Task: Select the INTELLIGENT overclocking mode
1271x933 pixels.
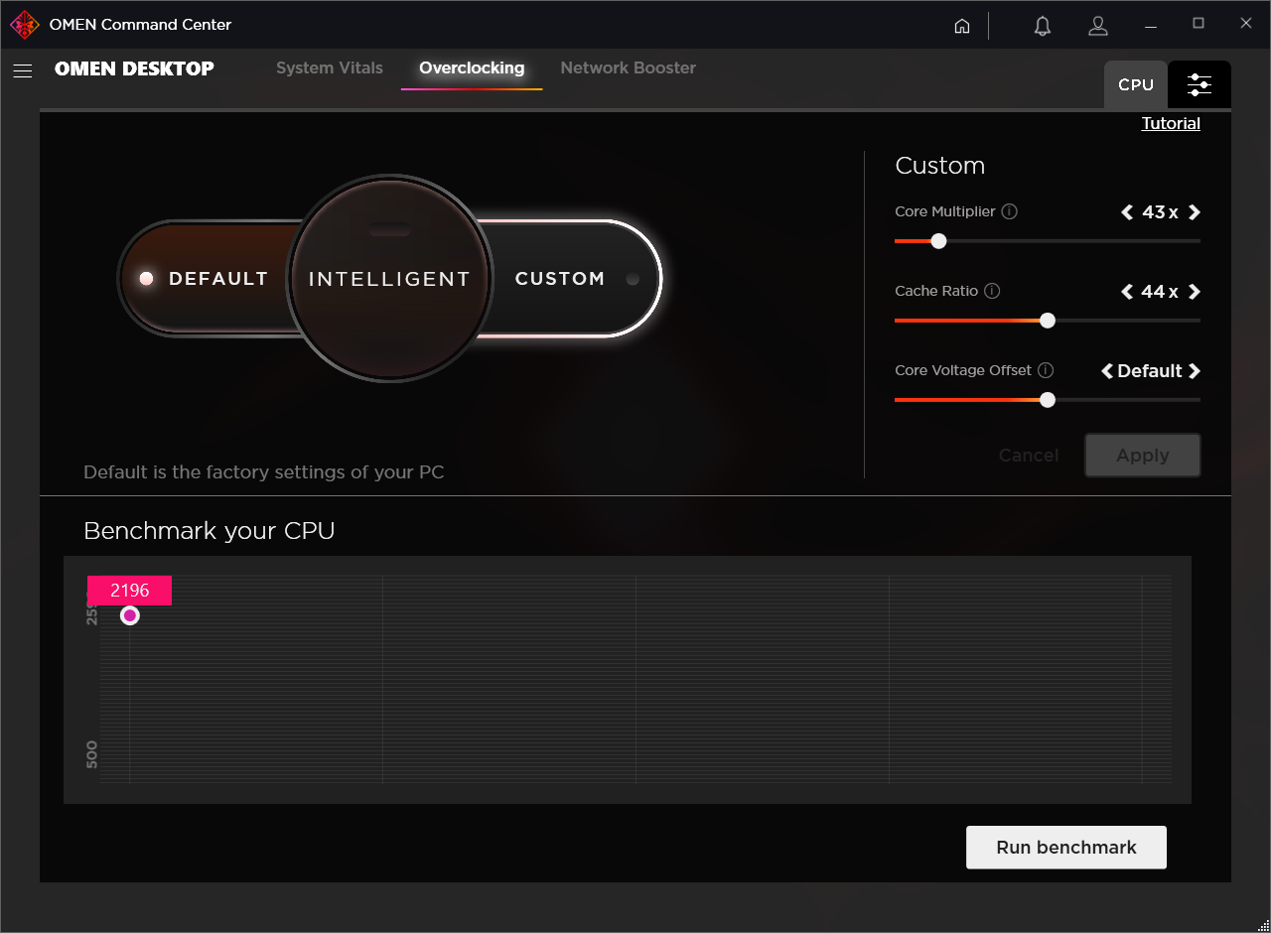Action: coord(389,279)
